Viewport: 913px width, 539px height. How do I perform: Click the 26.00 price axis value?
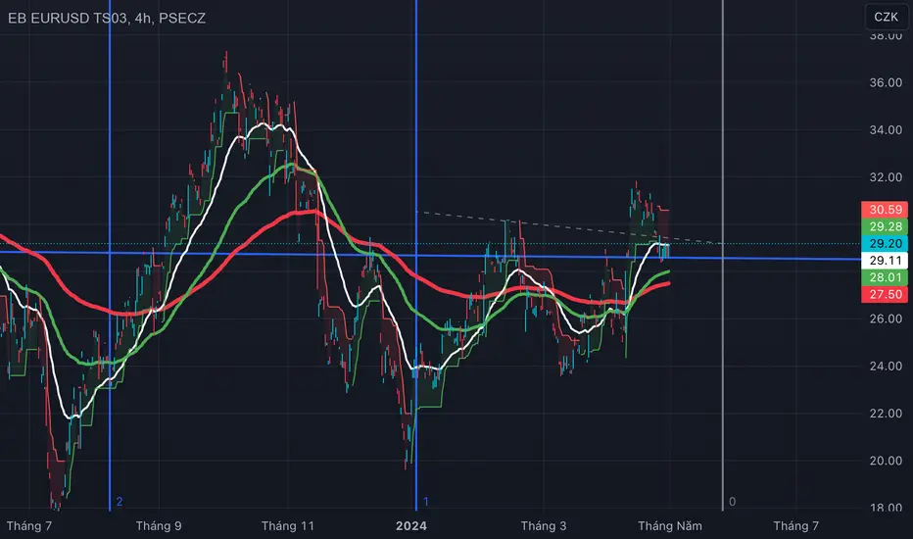click(x=886, y=318)
